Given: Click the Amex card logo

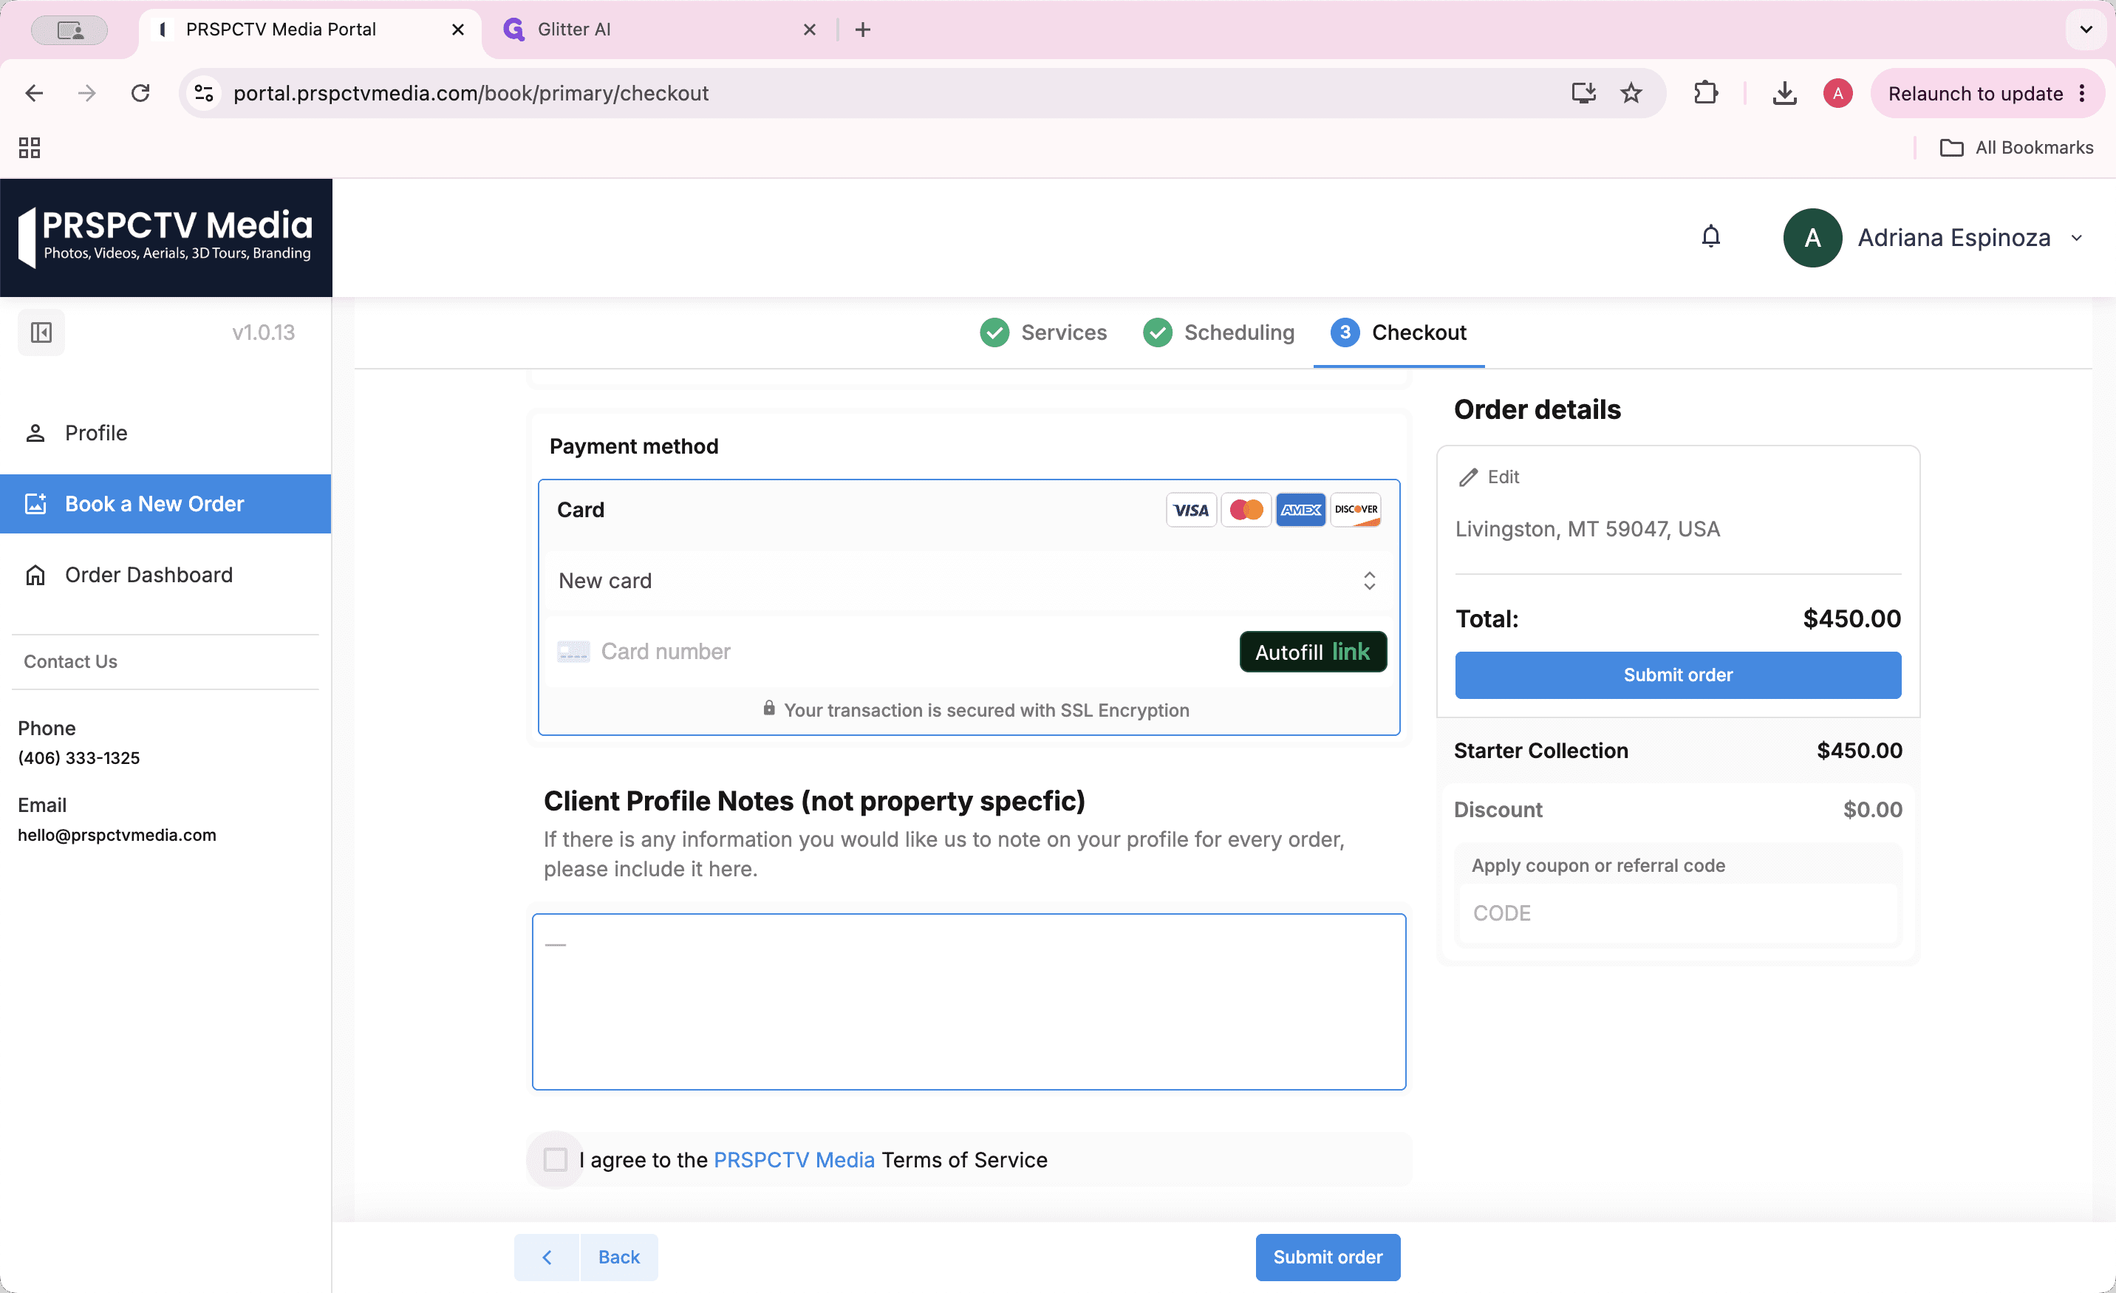Looking at the screenshot, I should [x=1301, y=510].
